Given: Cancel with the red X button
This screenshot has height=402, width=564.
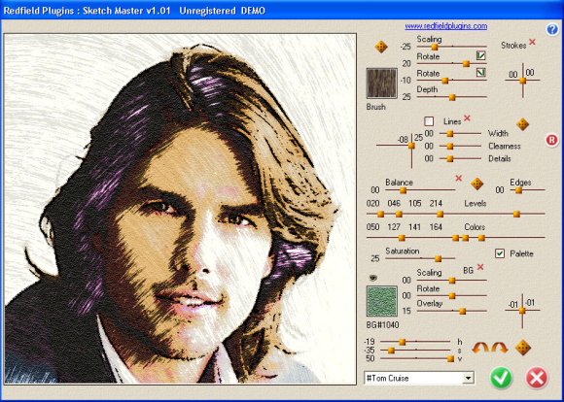Looking at the screenshot, I should (537, 378).
